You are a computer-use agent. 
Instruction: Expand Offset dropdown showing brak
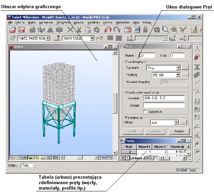pyautogui.click(x=176, y=122)
